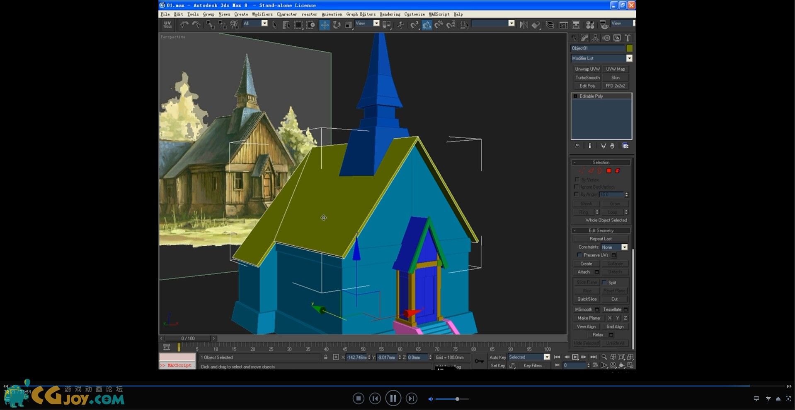Click the Unwrap UVW modifier button
The height and width of the screenshot is (410, 795).
(x=587, y=69)
